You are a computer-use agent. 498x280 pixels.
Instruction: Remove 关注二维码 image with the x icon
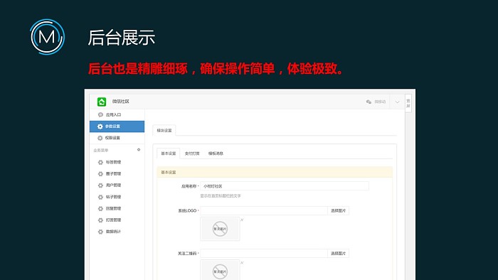point(242,262)
